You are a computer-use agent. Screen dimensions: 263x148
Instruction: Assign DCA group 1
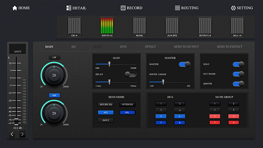pos(161,104)
